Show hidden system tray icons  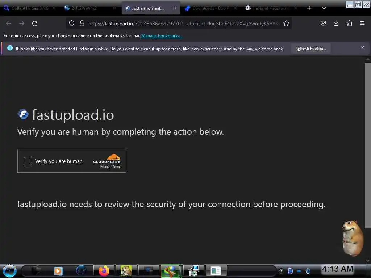[281, 271]
